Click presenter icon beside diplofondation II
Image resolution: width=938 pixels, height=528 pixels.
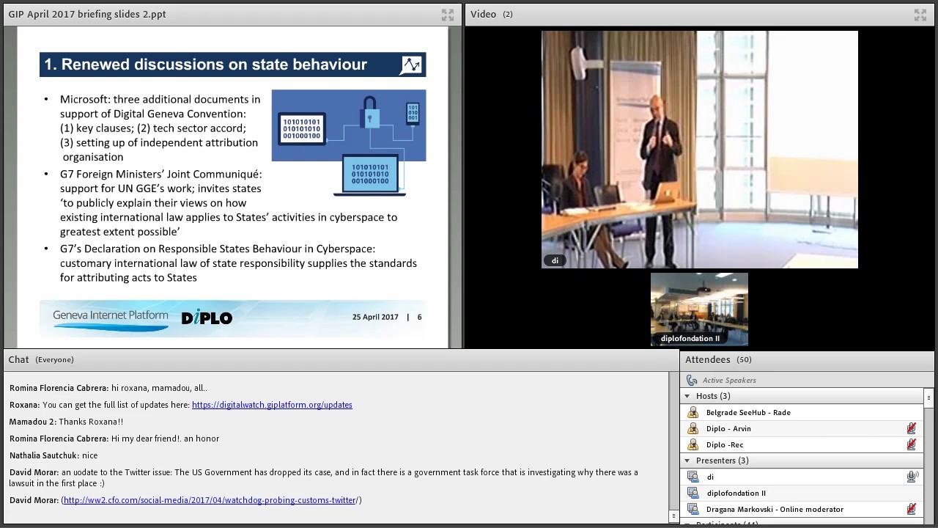[693, 493]
